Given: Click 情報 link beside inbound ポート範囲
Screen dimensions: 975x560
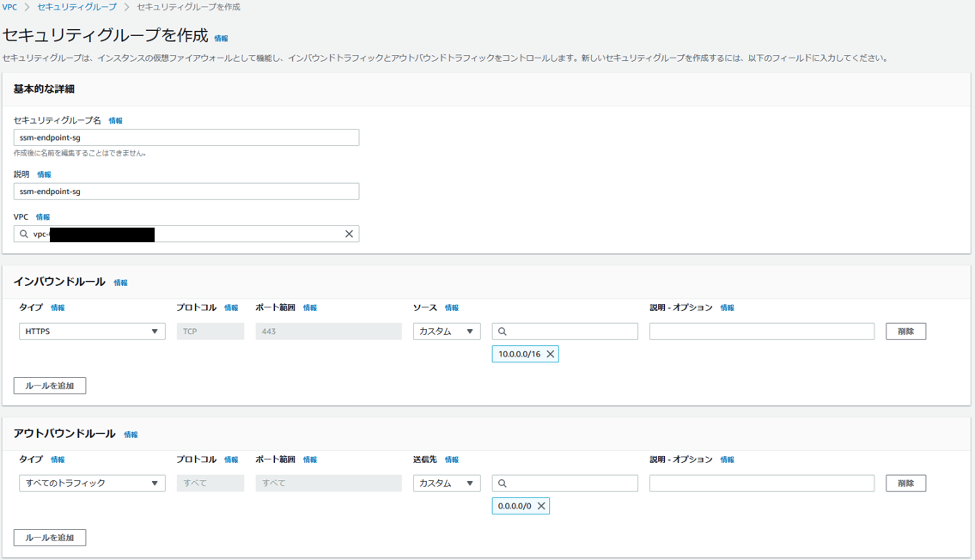Looking at the screenshot, I should (x=310, y=307).
